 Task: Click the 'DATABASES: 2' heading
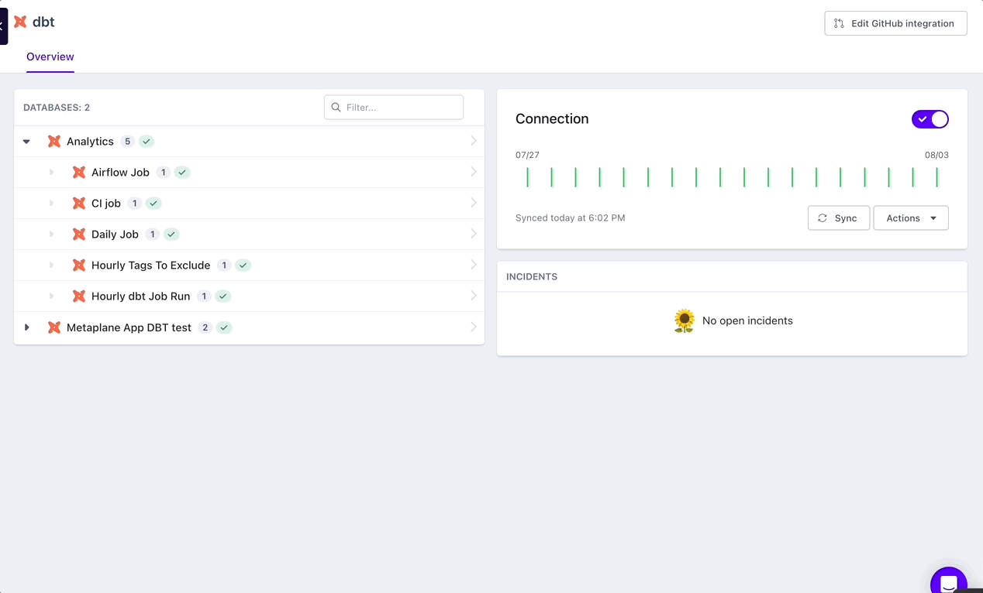57,108
